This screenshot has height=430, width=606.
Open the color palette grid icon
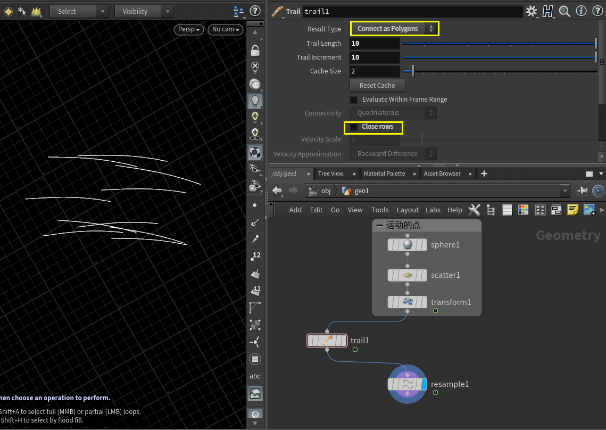coord(524,210)
